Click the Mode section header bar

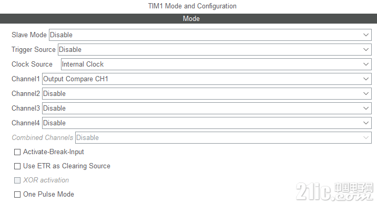click(188, 18)
